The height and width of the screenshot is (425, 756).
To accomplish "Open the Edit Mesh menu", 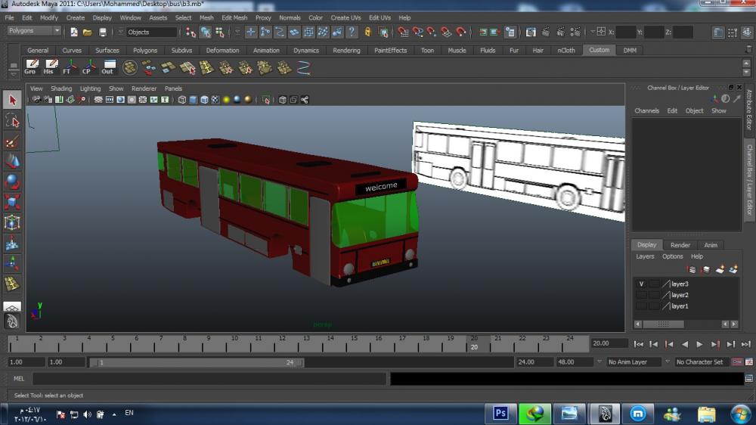I will click(234, 17).
